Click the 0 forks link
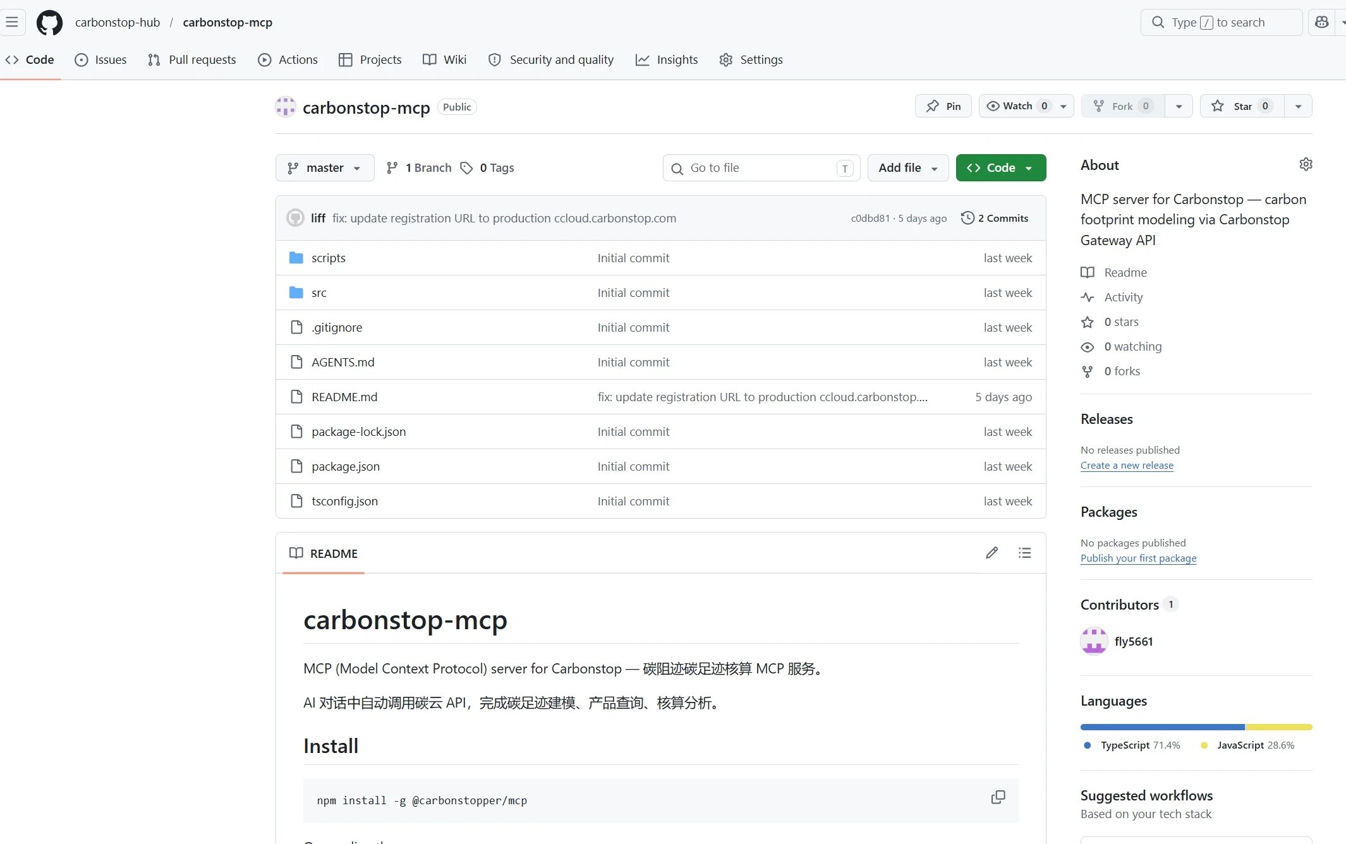This screenshot has width=1346, height=844. click(x=1122, y=371)
